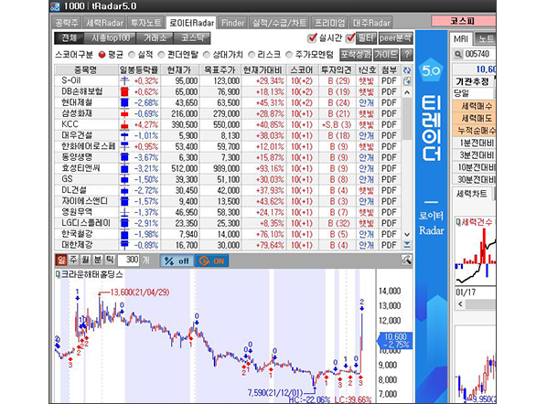Select the 평균 score radio button
Image resolution: width=547 pixels, height=404 pixels.
(102, 55)
